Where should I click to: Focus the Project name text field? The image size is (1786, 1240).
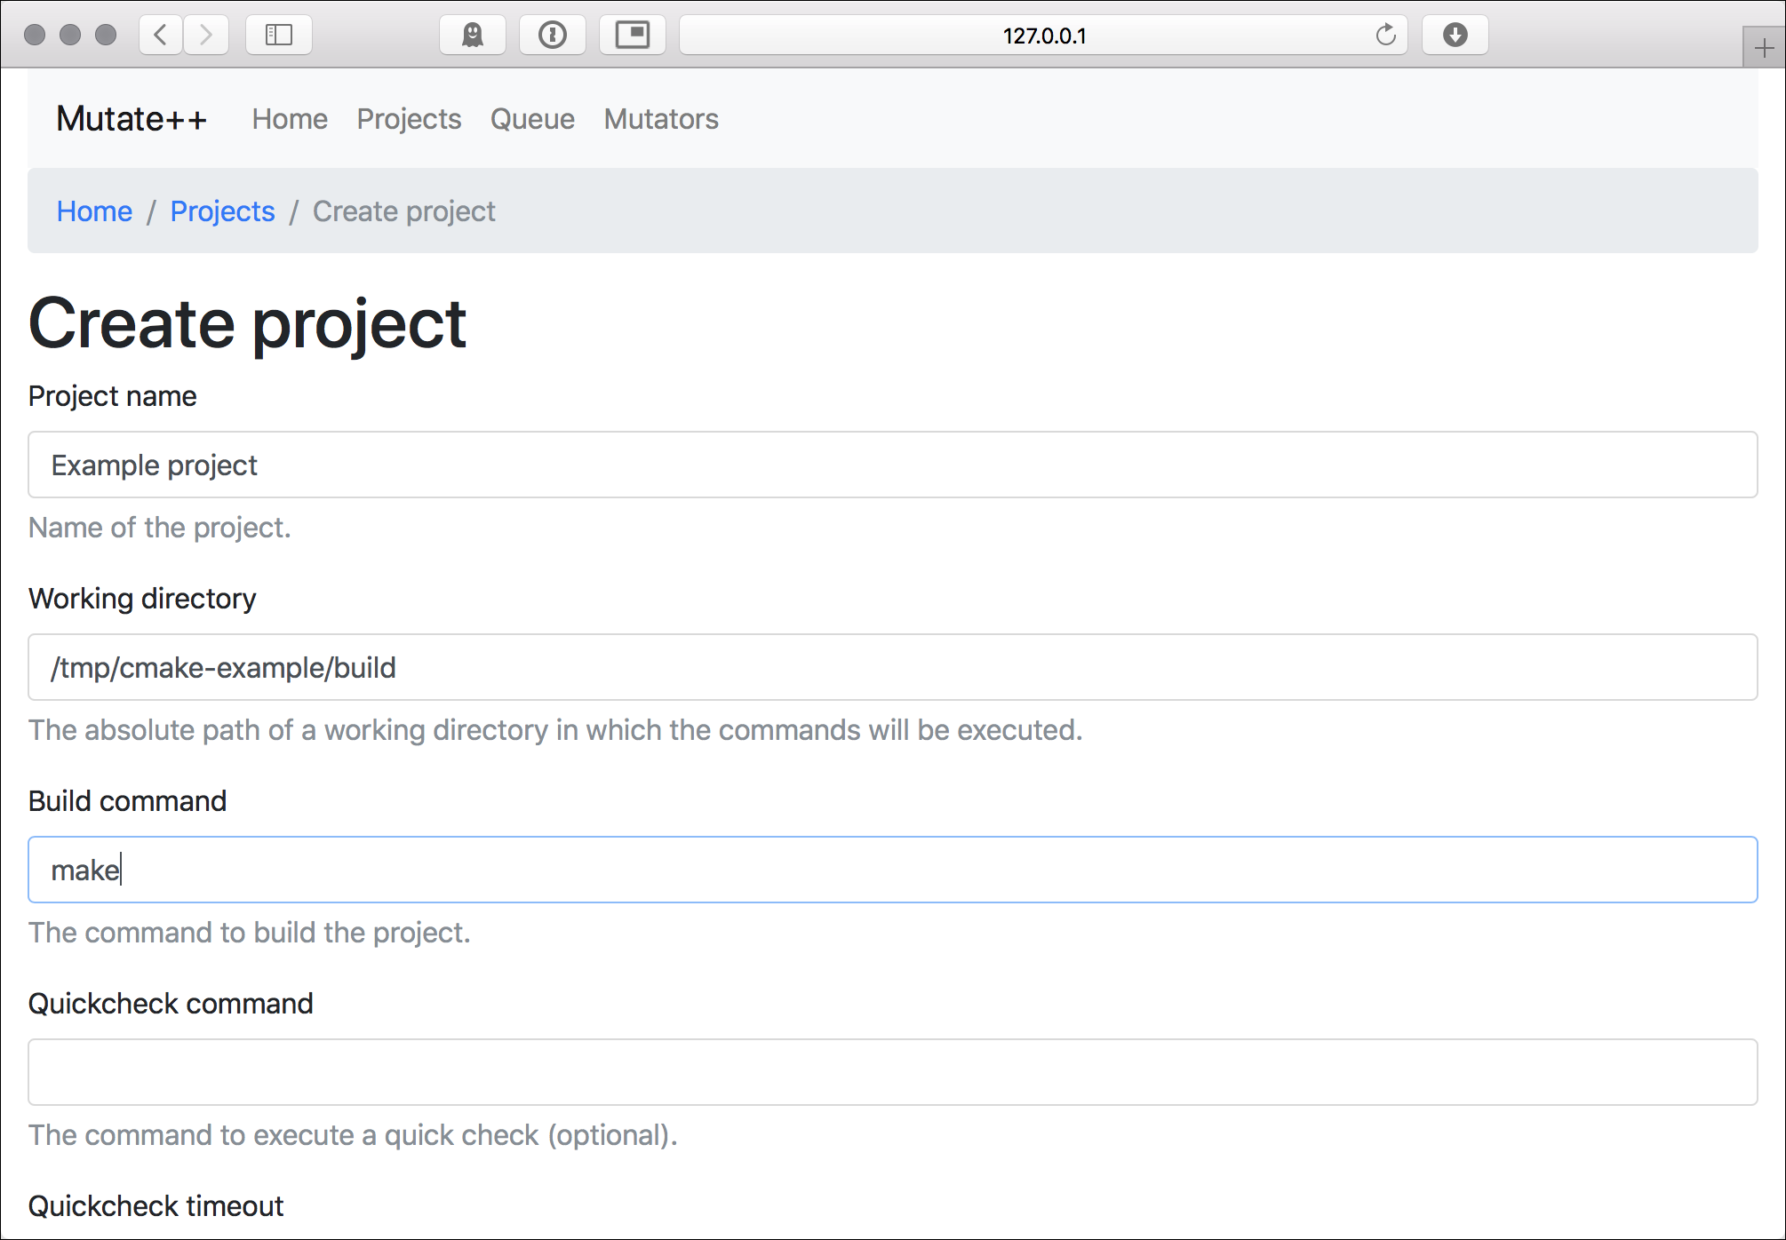pos(892,465)
